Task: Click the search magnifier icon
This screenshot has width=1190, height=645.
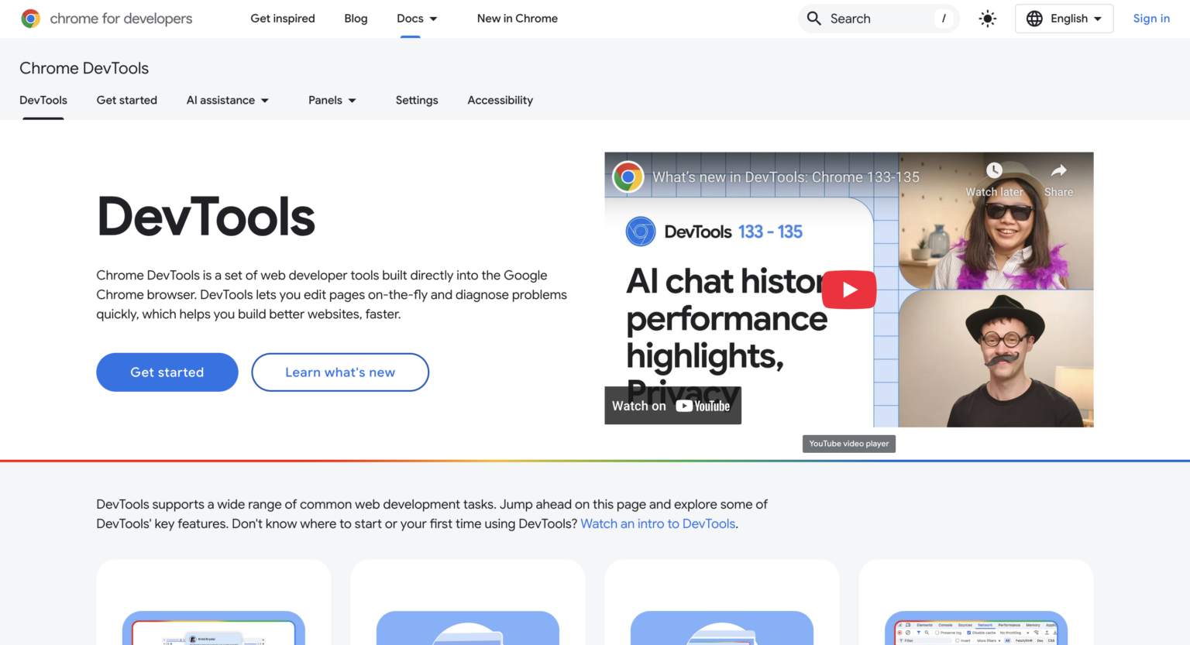Action: [x=813, y=18]
